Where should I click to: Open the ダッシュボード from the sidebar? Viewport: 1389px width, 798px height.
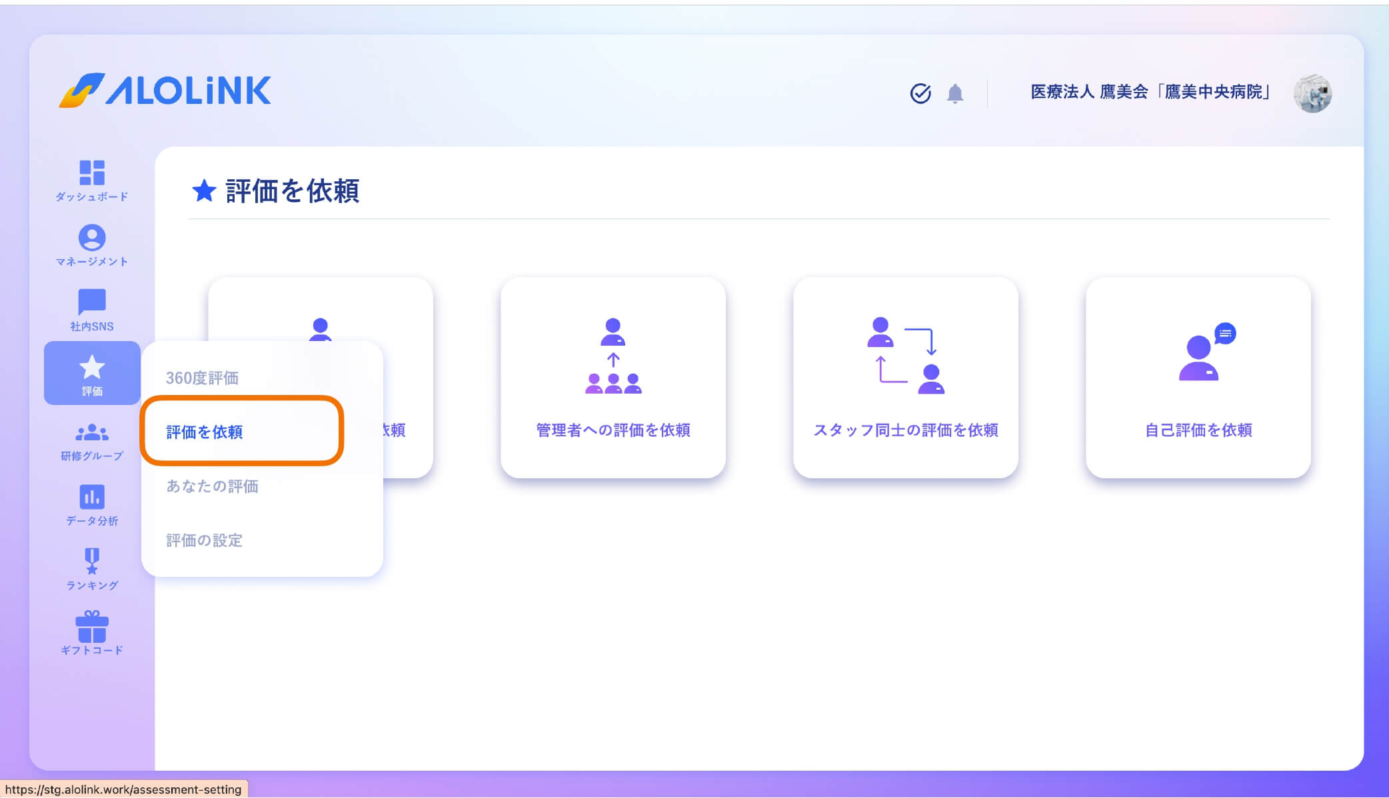[x=93, y=180]
